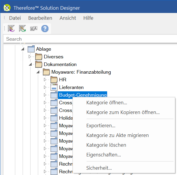This screenshot has height=175, width=177.
Task: Expand the Lieferanten node
Action: (45, 87)
